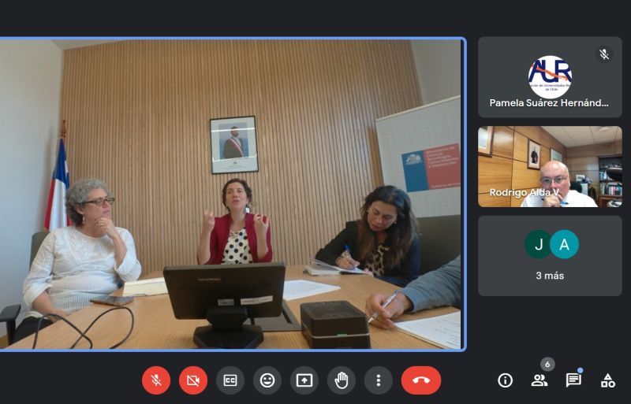The height and width of the screenshot is (404, 631).
Task: Select Pamela Suárez Hernández's tile
Action: (550, 77)
